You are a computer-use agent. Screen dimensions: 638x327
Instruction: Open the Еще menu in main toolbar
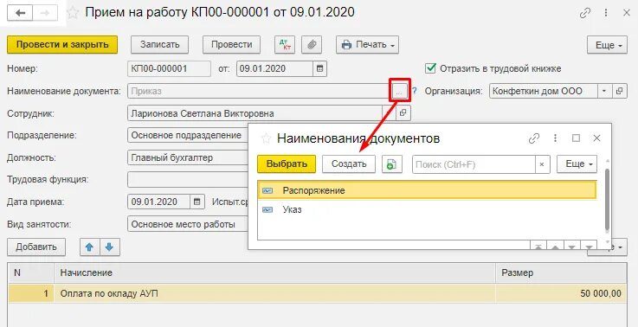point(607,45)
